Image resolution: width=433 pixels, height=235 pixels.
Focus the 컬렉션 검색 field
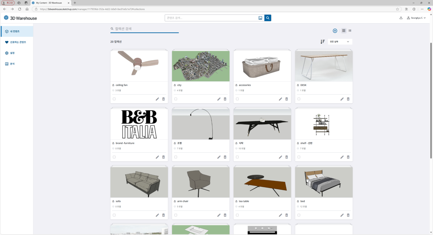point(144,29)
